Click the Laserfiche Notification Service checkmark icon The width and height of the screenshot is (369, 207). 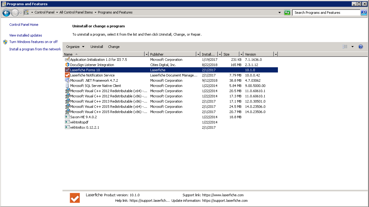click(67, 75)
